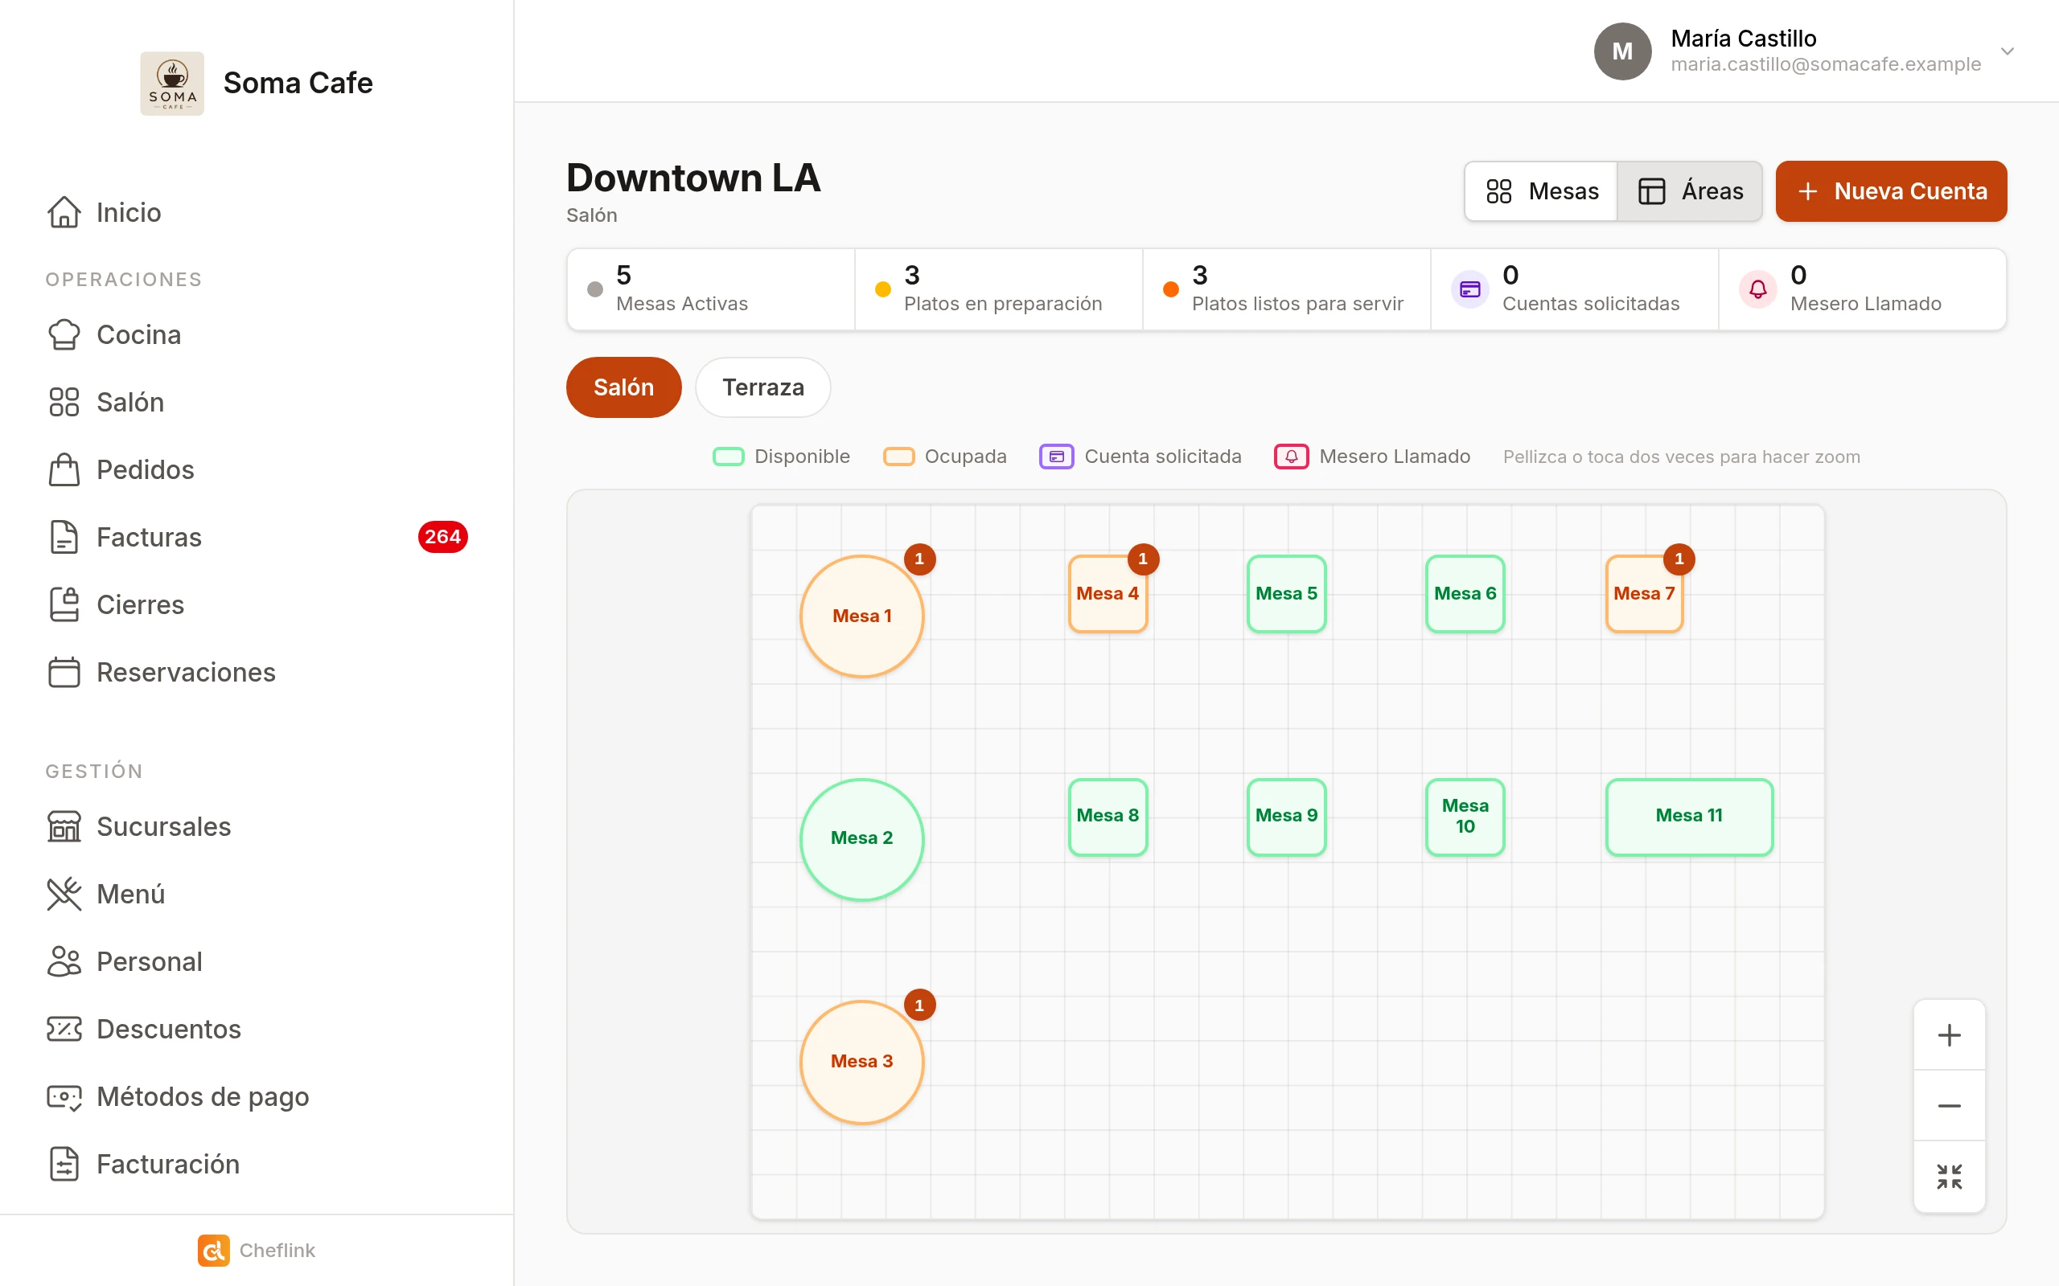2059x1286 pixels.
Task: Click the Platos listos para servir stat
Action: pos(1286,289)
